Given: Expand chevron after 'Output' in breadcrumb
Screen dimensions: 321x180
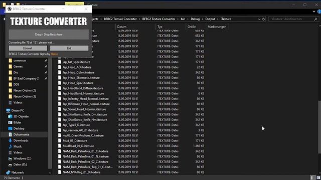Looking at the screenshot, I should pos(218,19).
